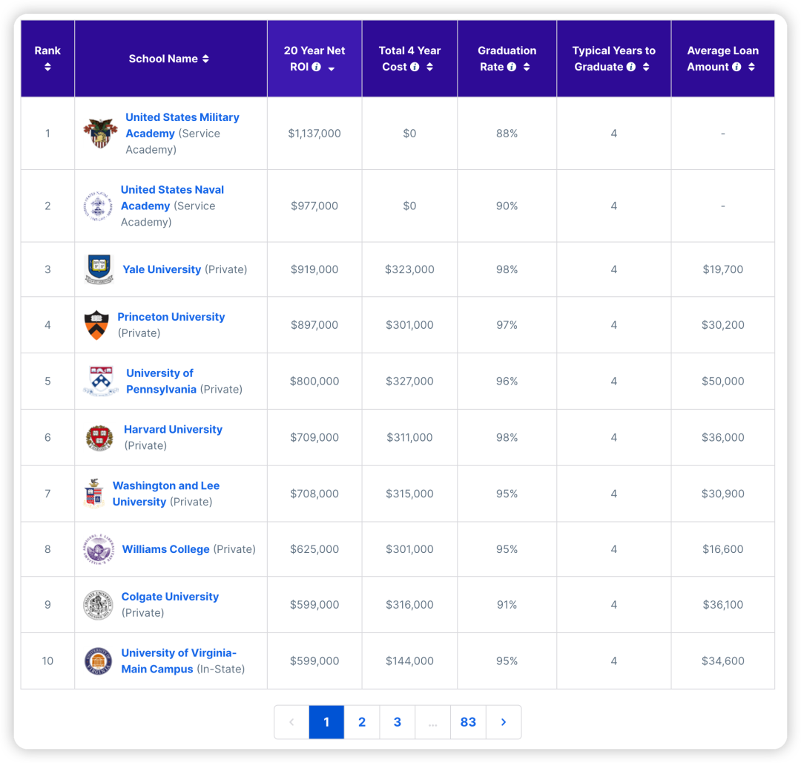
Task: Open University of Virginia-Main Campus page
Action: tap(179, 661)
